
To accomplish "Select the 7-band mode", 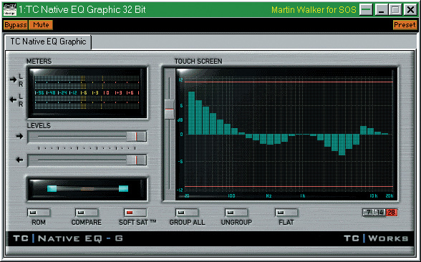I will click(x=368, y=213).
